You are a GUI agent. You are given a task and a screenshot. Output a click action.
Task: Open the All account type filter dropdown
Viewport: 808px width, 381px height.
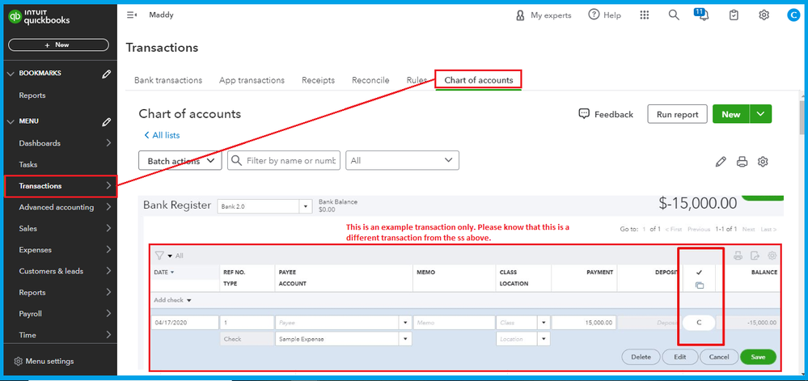point(403,160)
